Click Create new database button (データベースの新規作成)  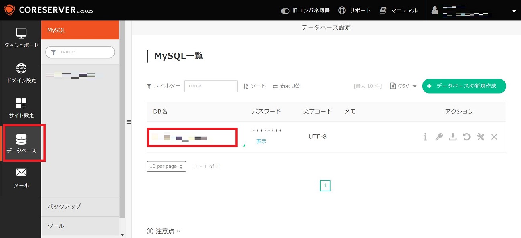click(x=464, y=86)
